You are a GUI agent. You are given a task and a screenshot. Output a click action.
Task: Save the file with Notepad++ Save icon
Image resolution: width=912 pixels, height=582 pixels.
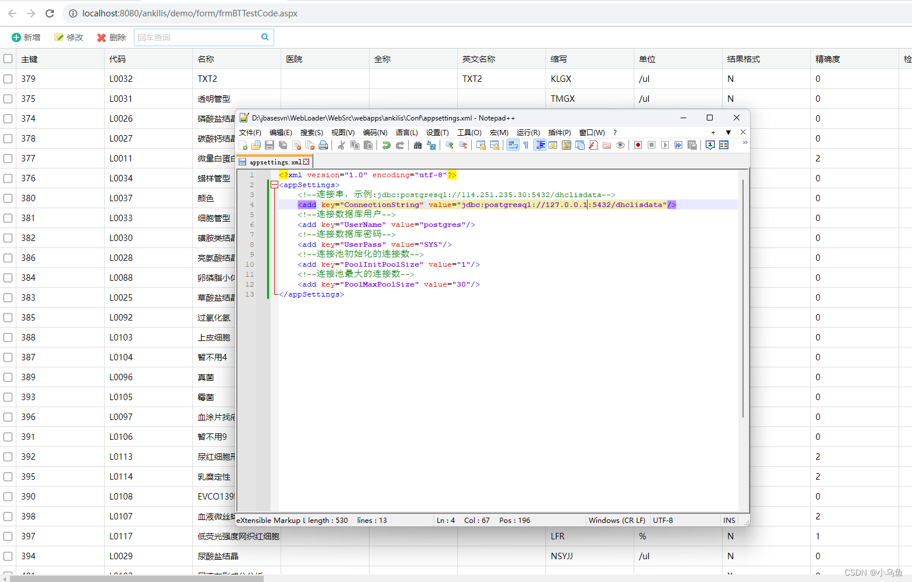[x=270, y=145]
